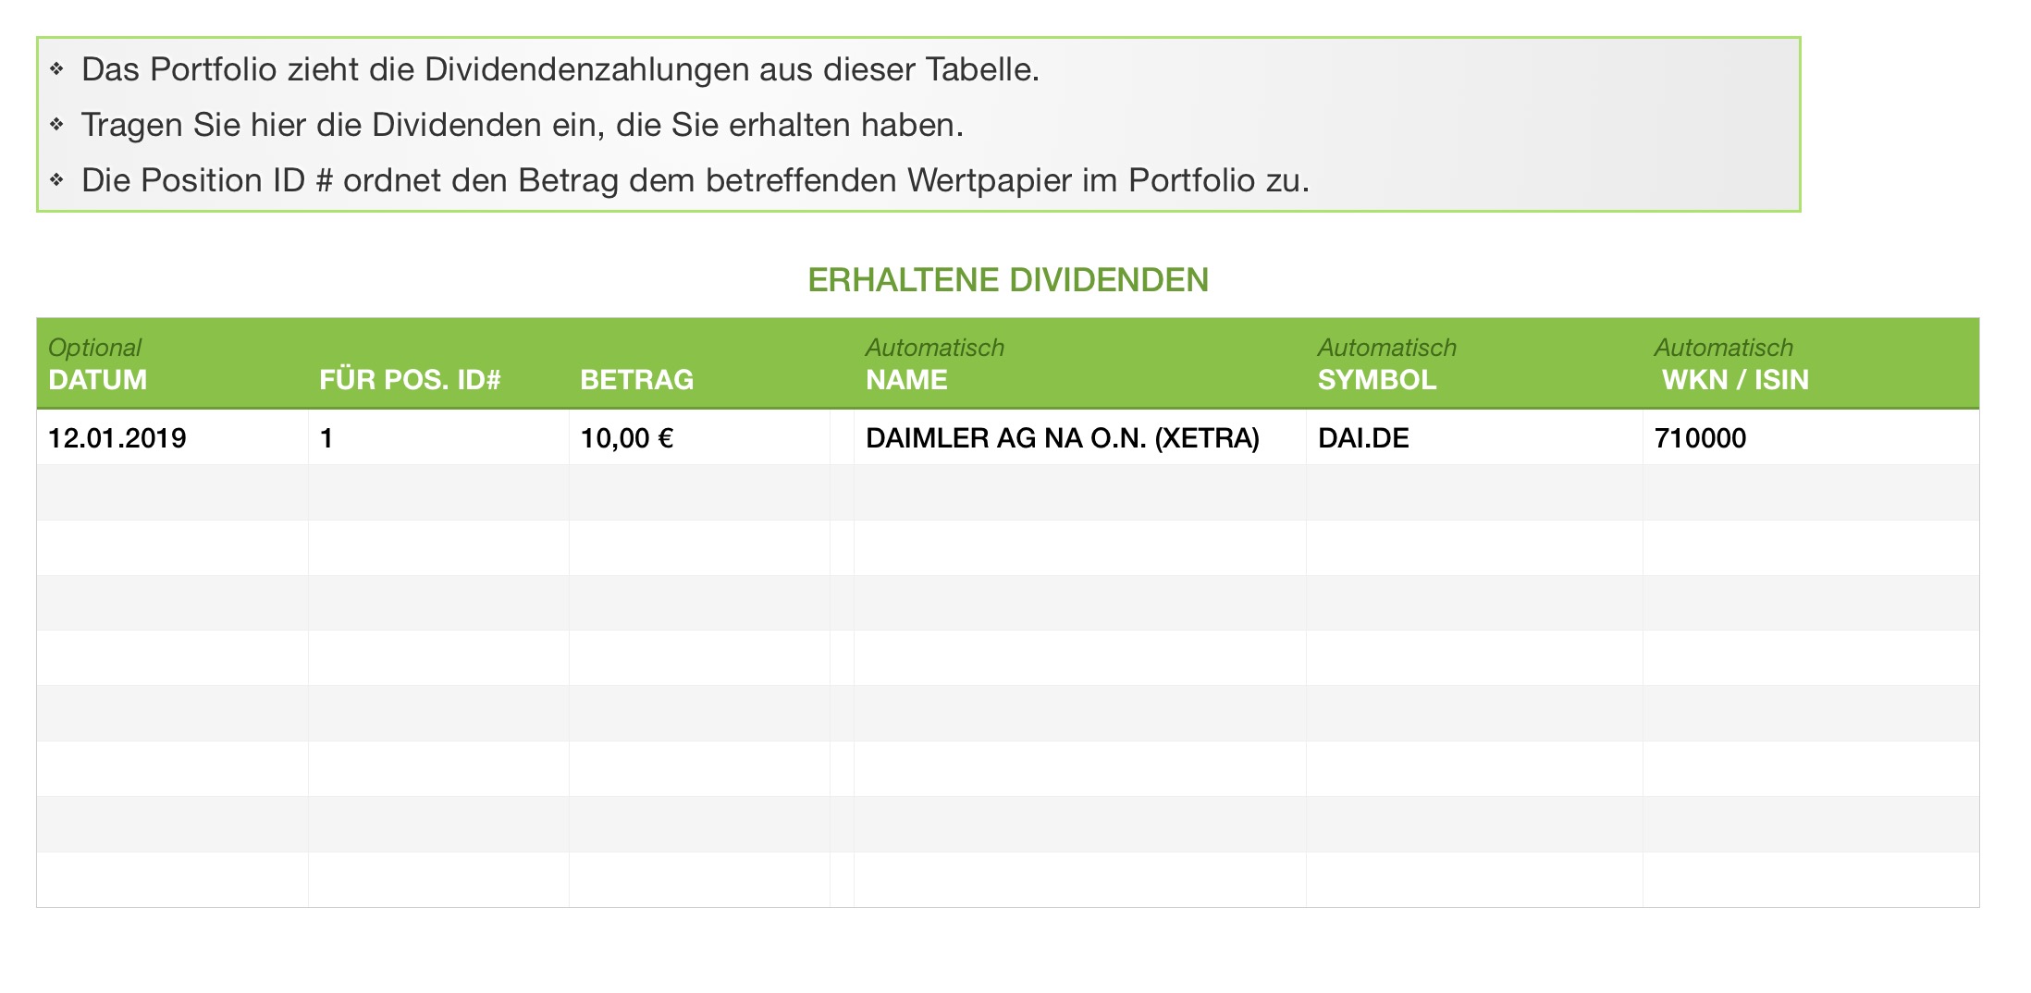Select the BETRAG column header

[636, 380]
